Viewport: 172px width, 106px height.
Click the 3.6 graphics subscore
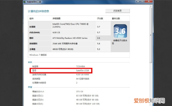pyautogui.click(x=99, y=38)
